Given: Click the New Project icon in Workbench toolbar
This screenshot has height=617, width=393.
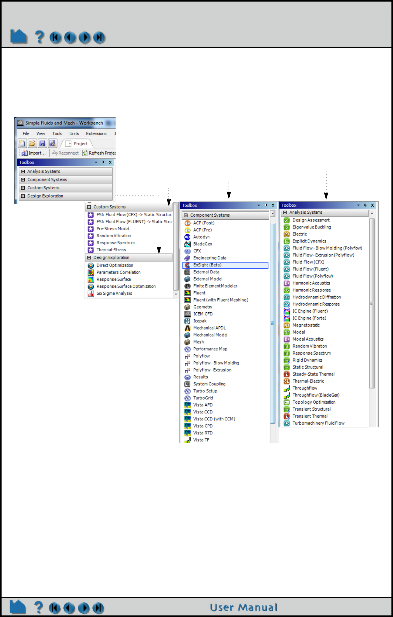Looking at the screenshot, I should (22, 143).
